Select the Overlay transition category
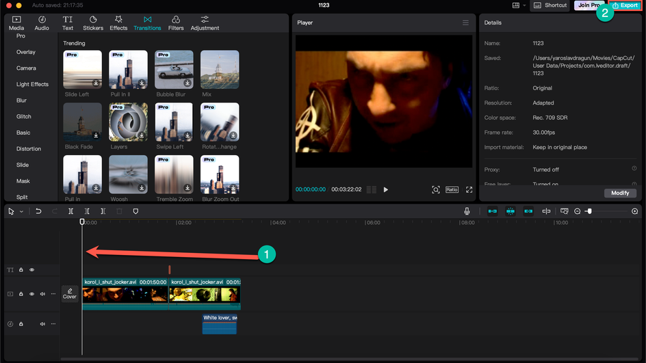The width and height of the screenshot is (646, 363). pos(25,52)
